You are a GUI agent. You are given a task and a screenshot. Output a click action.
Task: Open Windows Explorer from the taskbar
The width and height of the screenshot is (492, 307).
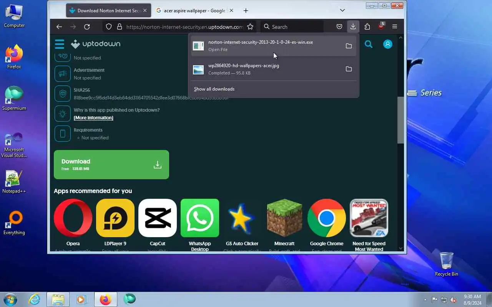pyautogui.click(x=58, y=299)
